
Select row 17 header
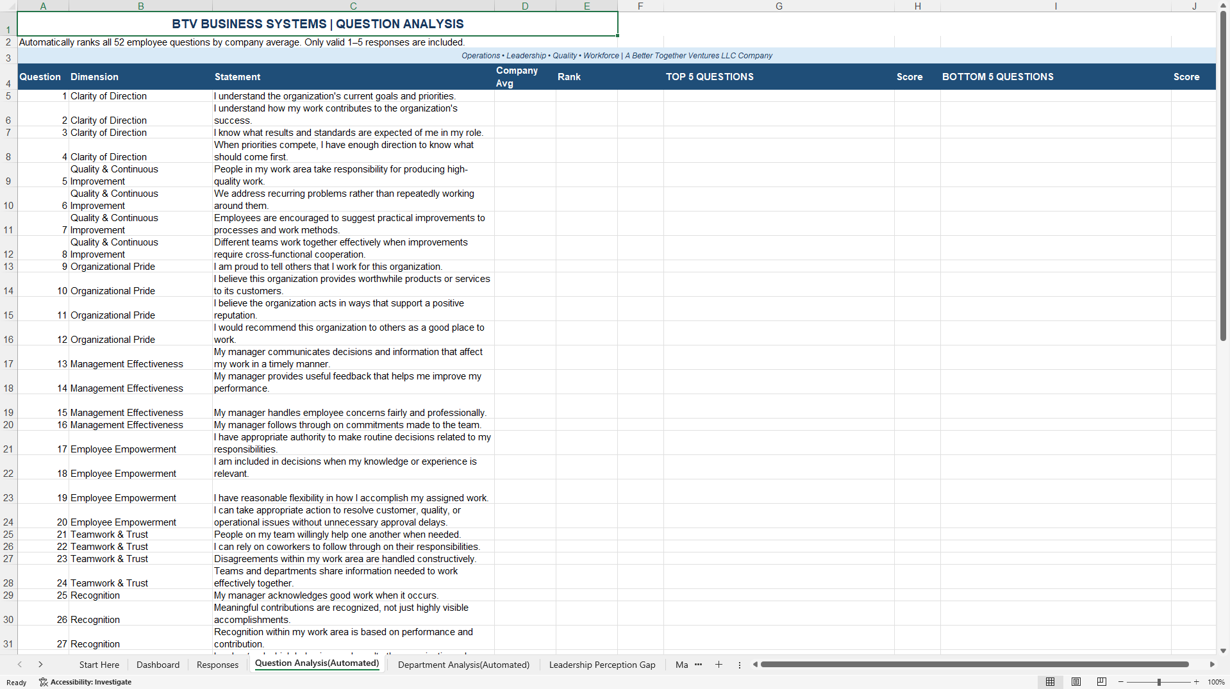[8, 358]
